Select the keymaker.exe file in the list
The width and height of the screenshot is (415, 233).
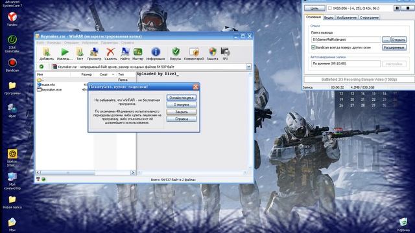click(x=52, y=90)
